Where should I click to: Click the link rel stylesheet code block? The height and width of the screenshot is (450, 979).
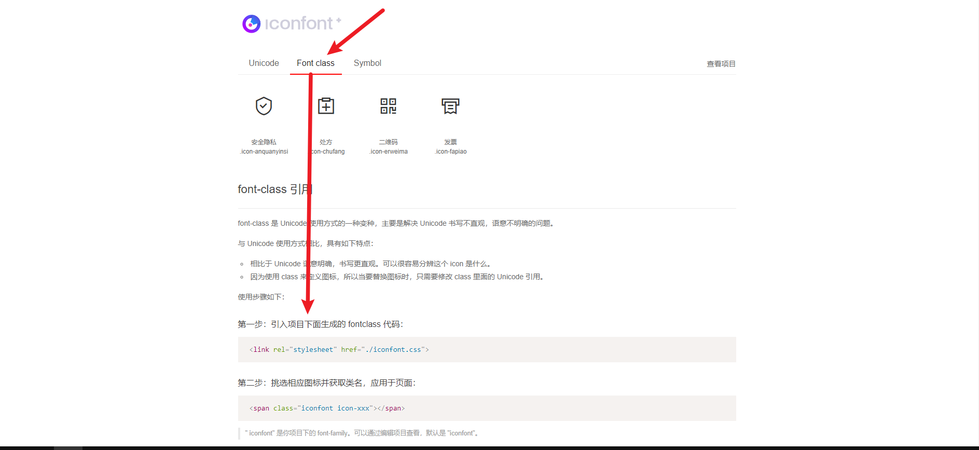pyautogui.click(x=487, y=349)
